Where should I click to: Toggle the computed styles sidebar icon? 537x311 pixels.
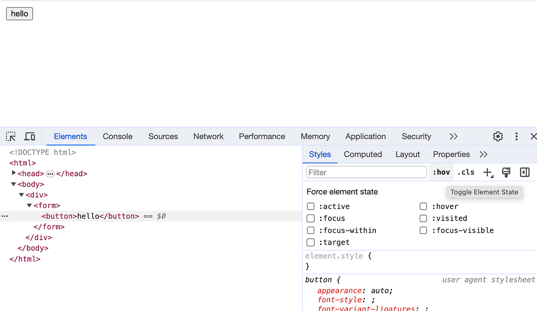(524, 172)
